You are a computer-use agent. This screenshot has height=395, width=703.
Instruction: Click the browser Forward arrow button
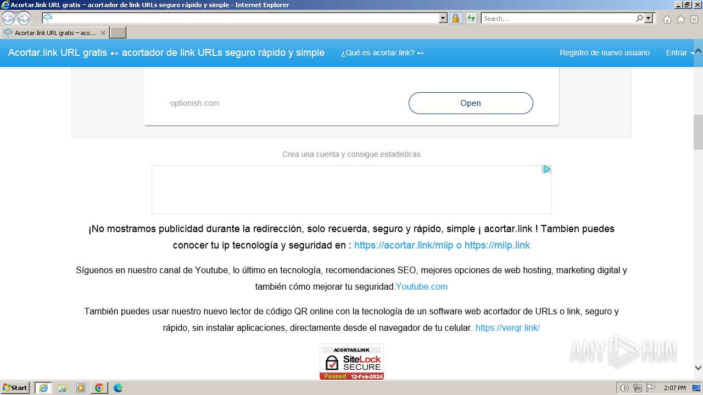[x=24, y=19]
